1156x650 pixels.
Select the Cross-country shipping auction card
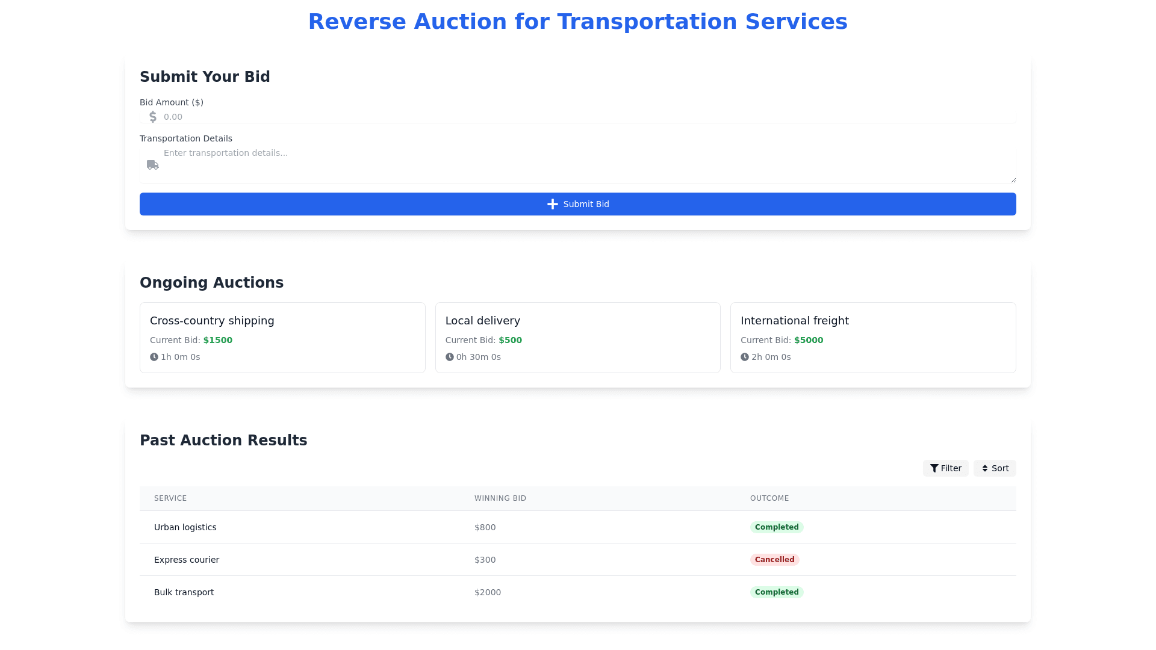282,337
